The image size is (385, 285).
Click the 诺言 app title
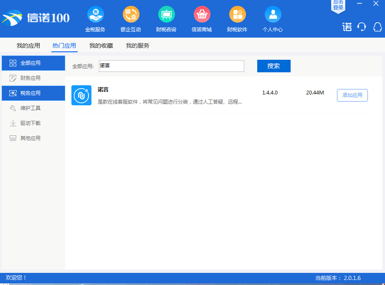(103, 89)
